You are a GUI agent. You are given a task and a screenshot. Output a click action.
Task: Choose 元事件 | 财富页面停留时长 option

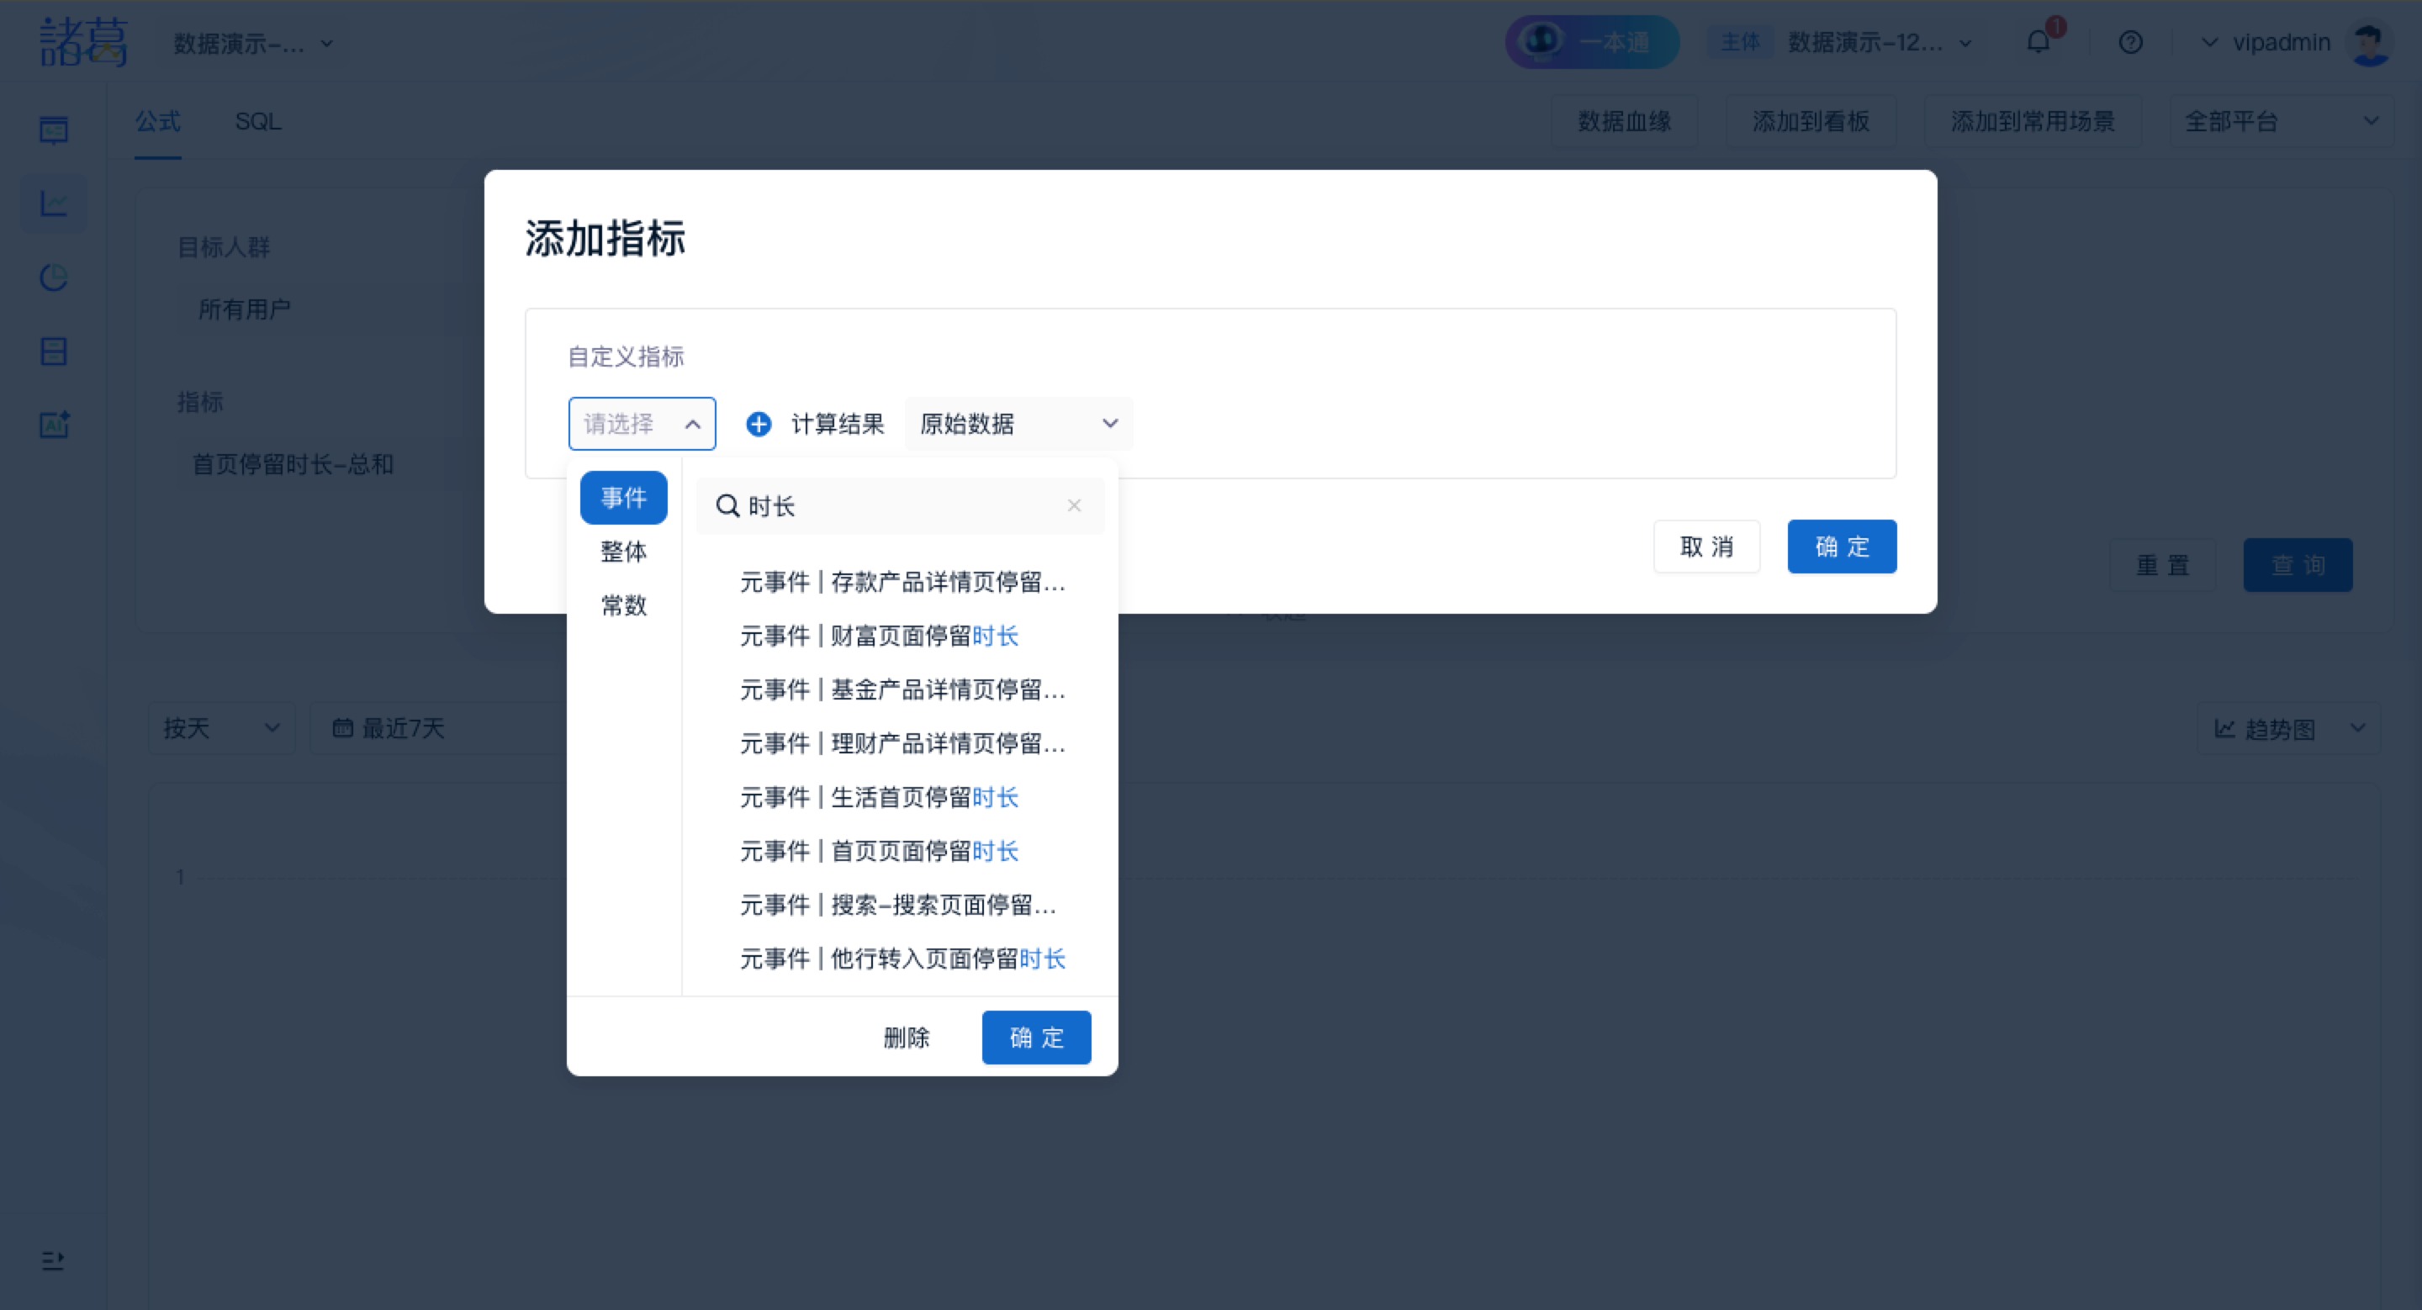878,637
